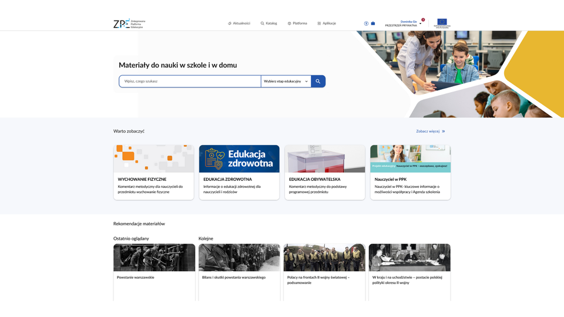Expand the Dominika Gie user menu arrow
Viewport: 564px width, 317px height.
click(420, 24)
